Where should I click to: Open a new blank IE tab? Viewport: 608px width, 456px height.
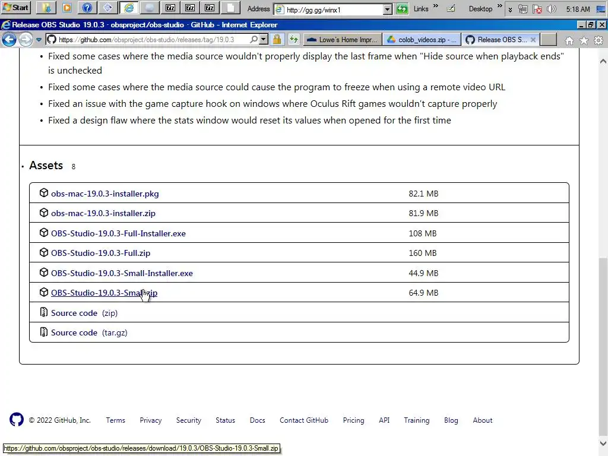[x=548, y=40]
